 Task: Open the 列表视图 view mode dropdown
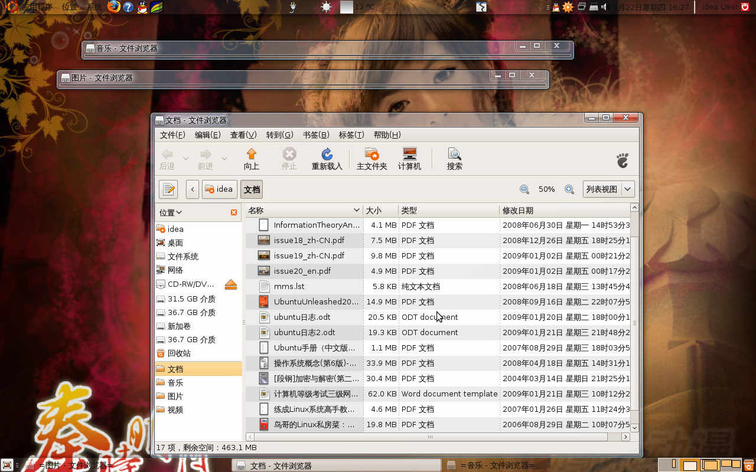pyautogui.click(x=609, y=189)
